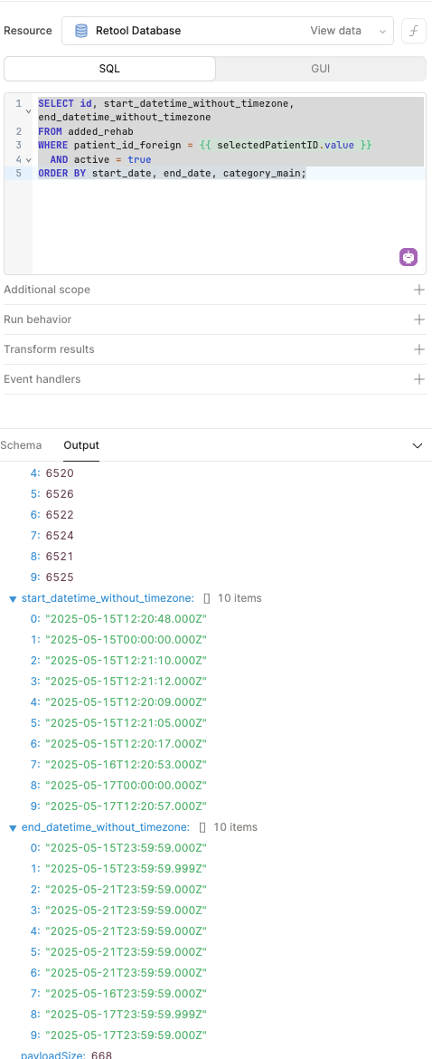Fold SQL code at line 1 arrow

click(28, 110)
